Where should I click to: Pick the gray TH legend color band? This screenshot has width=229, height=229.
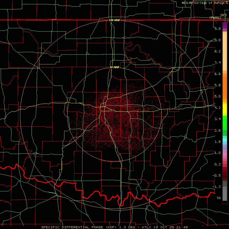pos(225,195)
